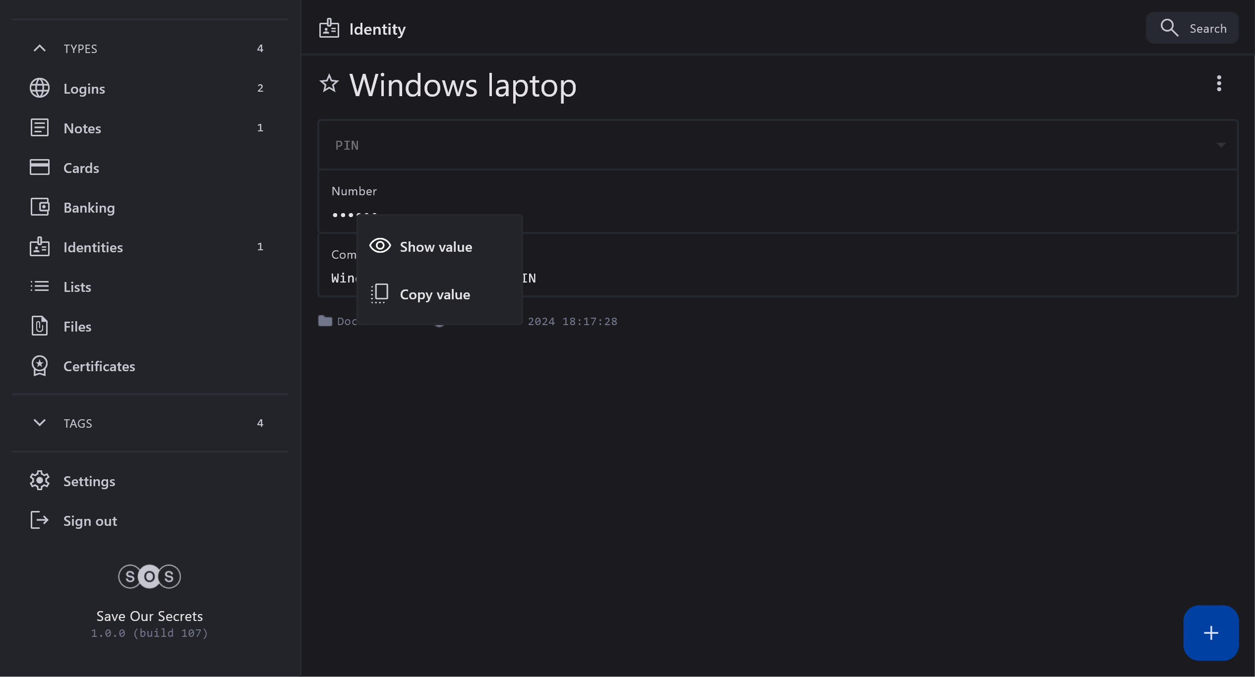The height and width of the screenshot is (677, 1255).
Task: Open the Identities badge icon
Action: click(x=39, y=247)
